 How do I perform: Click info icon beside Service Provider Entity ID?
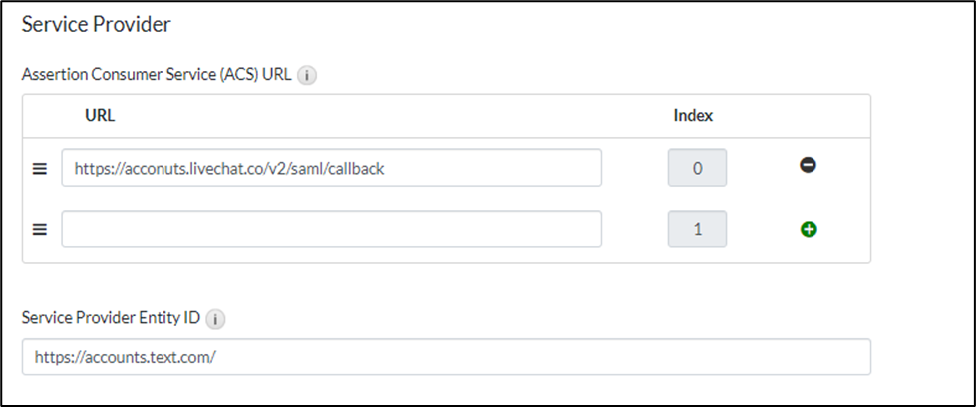point(216,319)
